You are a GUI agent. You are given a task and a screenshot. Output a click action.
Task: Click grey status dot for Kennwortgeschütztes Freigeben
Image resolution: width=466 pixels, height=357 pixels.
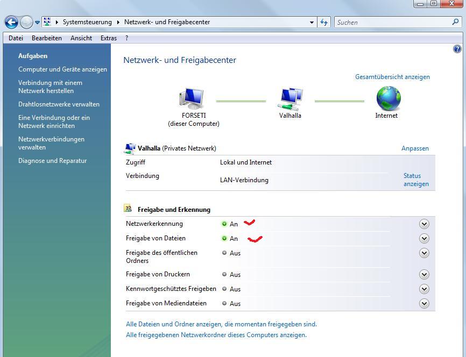pyautogui.click(x=224, y=289)
